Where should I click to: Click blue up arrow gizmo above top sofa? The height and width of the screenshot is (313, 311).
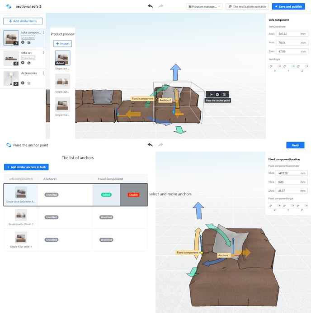pos(175,72)
